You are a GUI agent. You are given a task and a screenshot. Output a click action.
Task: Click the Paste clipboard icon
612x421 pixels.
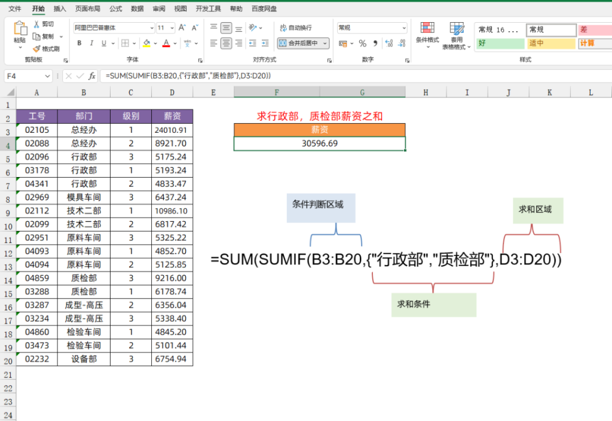(x=20, y=29)
